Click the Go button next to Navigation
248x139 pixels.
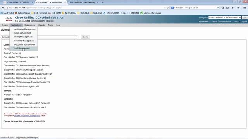pyautogui.click(x=245, y=17)
